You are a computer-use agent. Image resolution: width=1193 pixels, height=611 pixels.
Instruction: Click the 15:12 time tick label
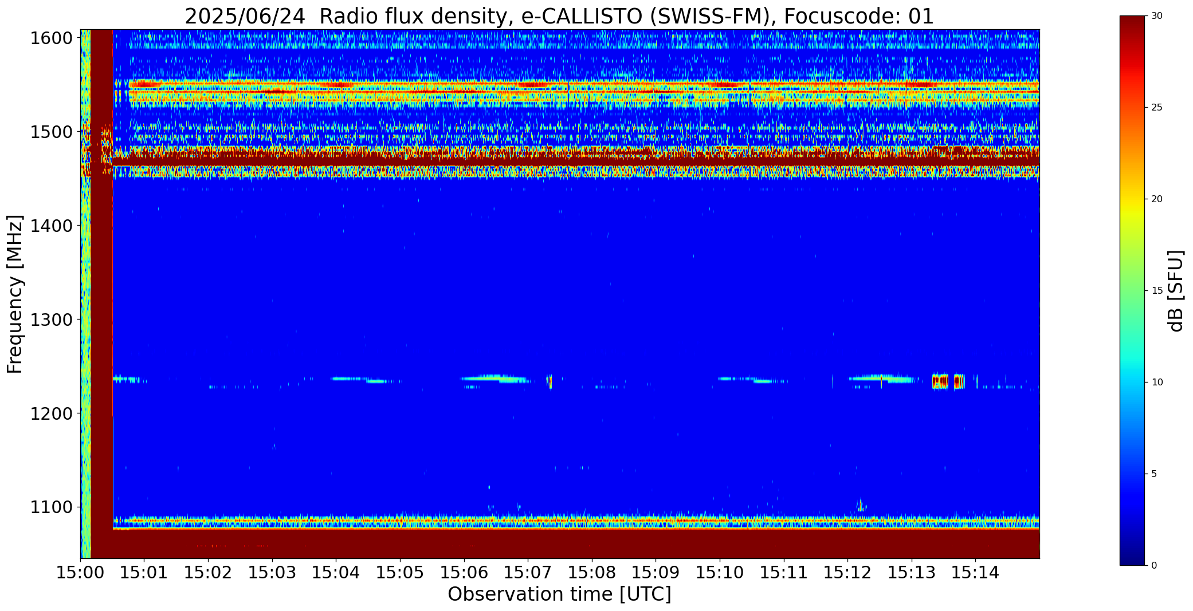coord(847,572)
